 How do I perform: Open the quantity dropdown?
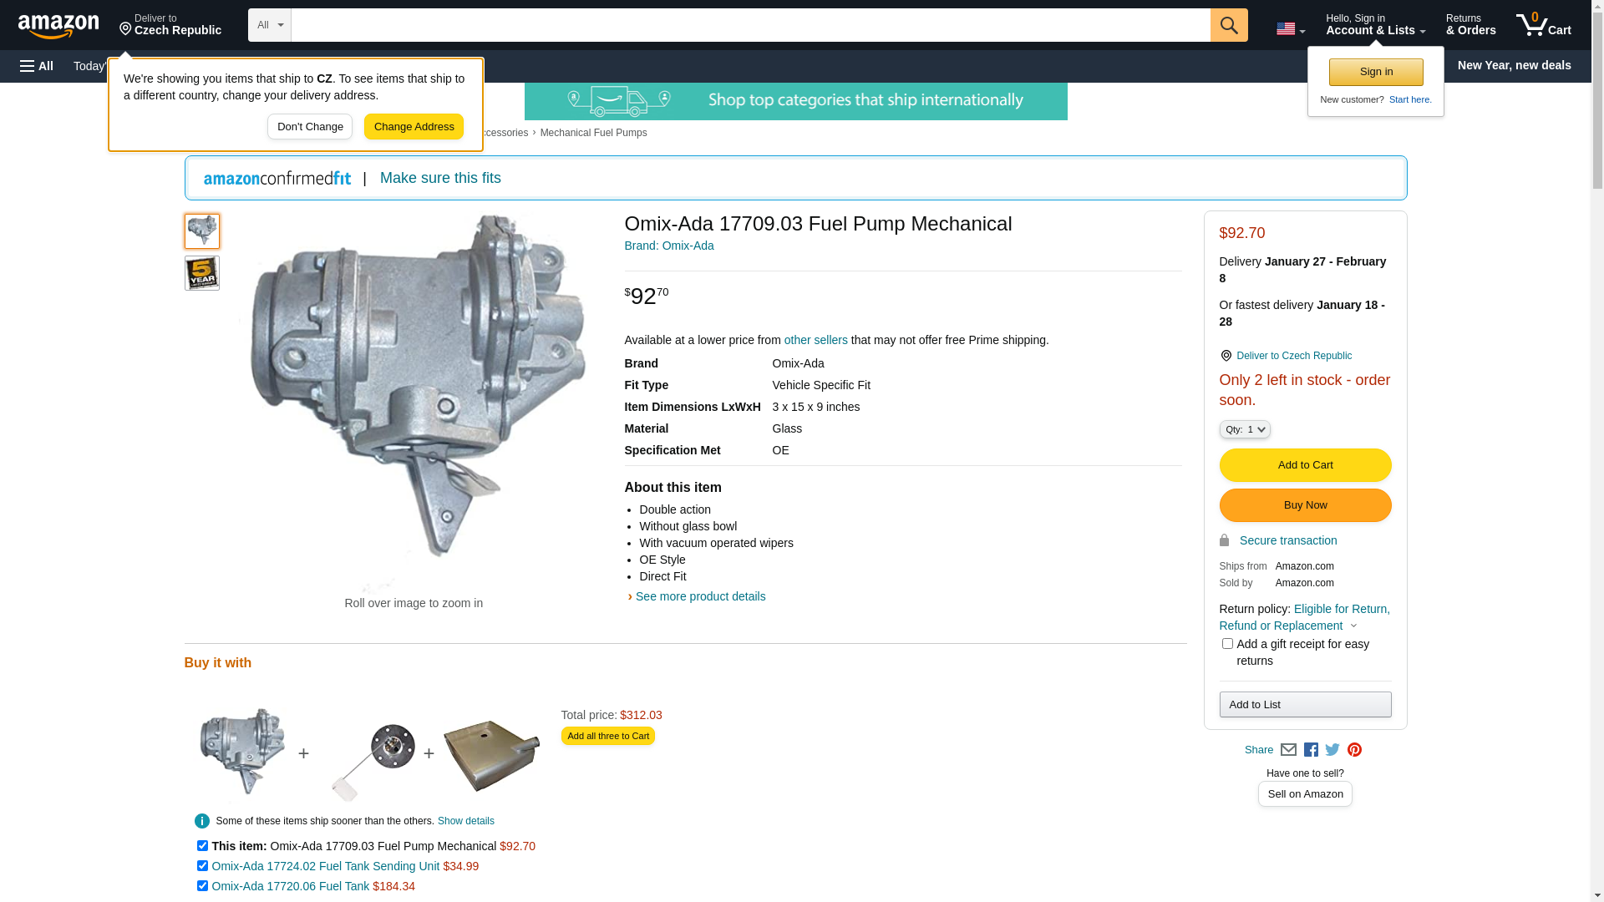click(1245, 429)
